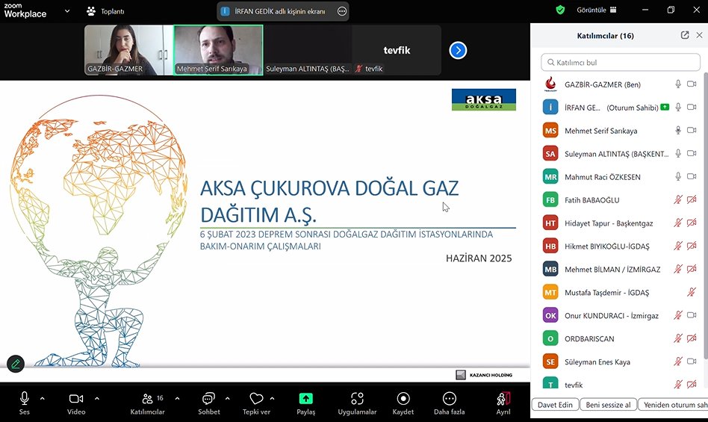
Task: Select GAZBİR-GAZMER video thumbnail
Action: 128,50
